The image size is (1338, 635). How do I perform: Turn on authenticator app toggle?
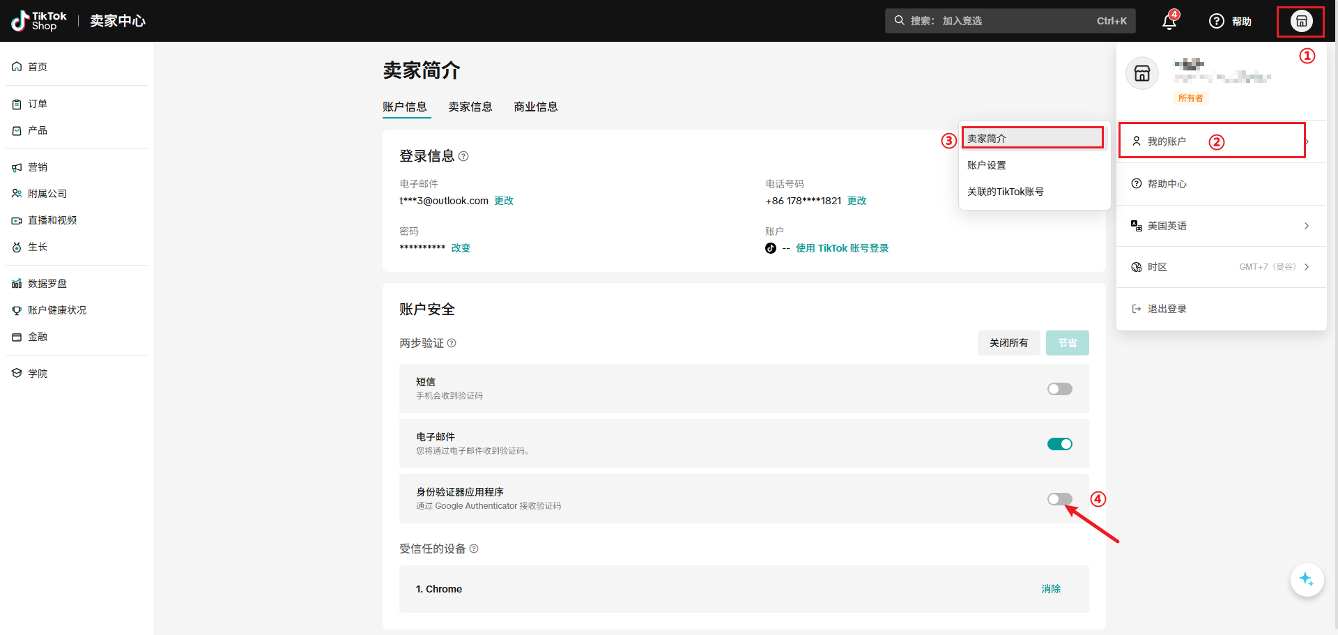coord(1059,499)
